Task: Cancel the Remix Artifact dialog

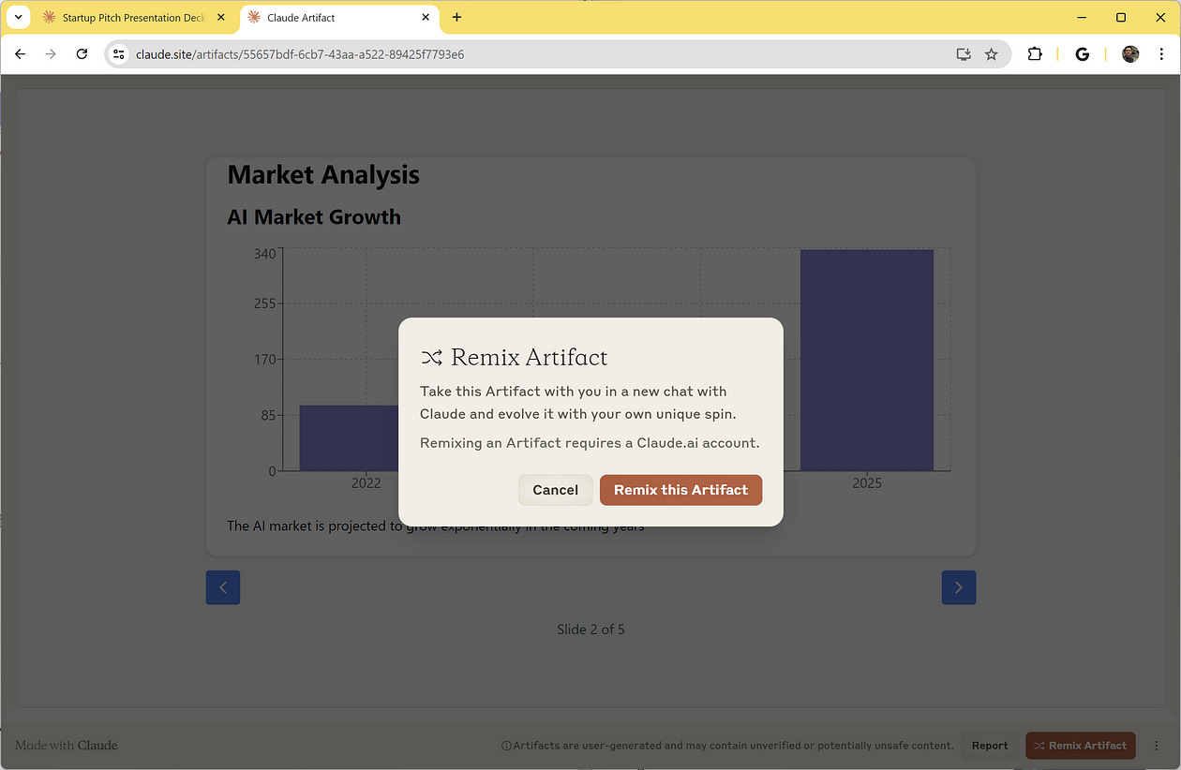Action: click(x=555, y=490)
